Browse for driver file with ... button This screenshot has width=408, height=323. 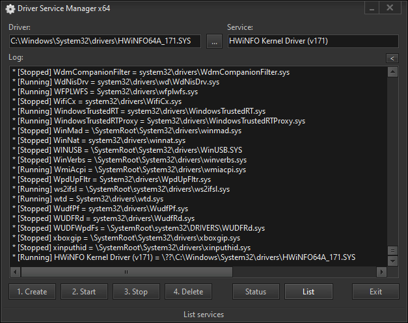coord(214,42)
